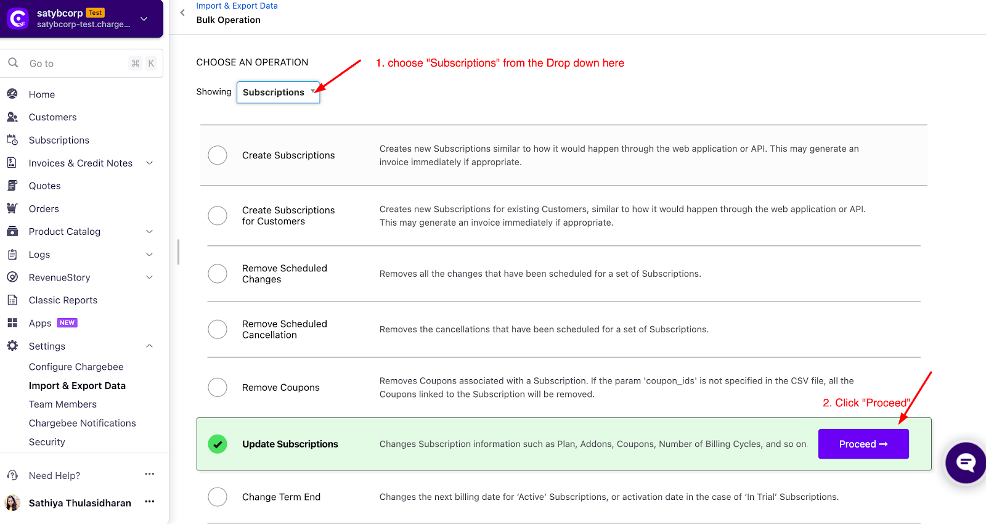986x524 pixels.
Task: Click the Proceed button
Action: coord(863,444)
